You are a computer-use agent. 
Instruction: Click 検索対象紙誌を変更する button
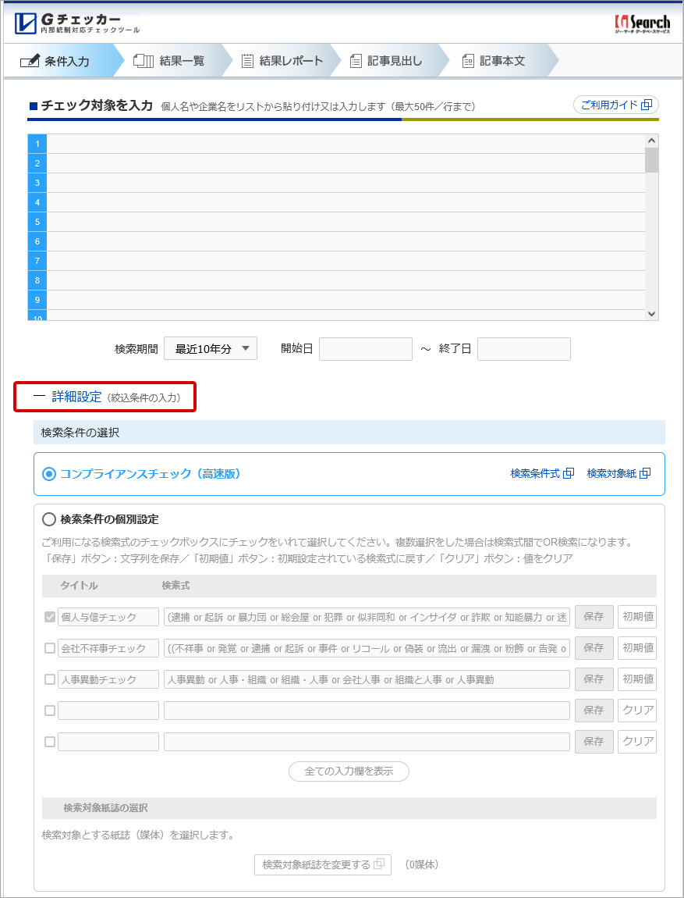coord(322,864)
